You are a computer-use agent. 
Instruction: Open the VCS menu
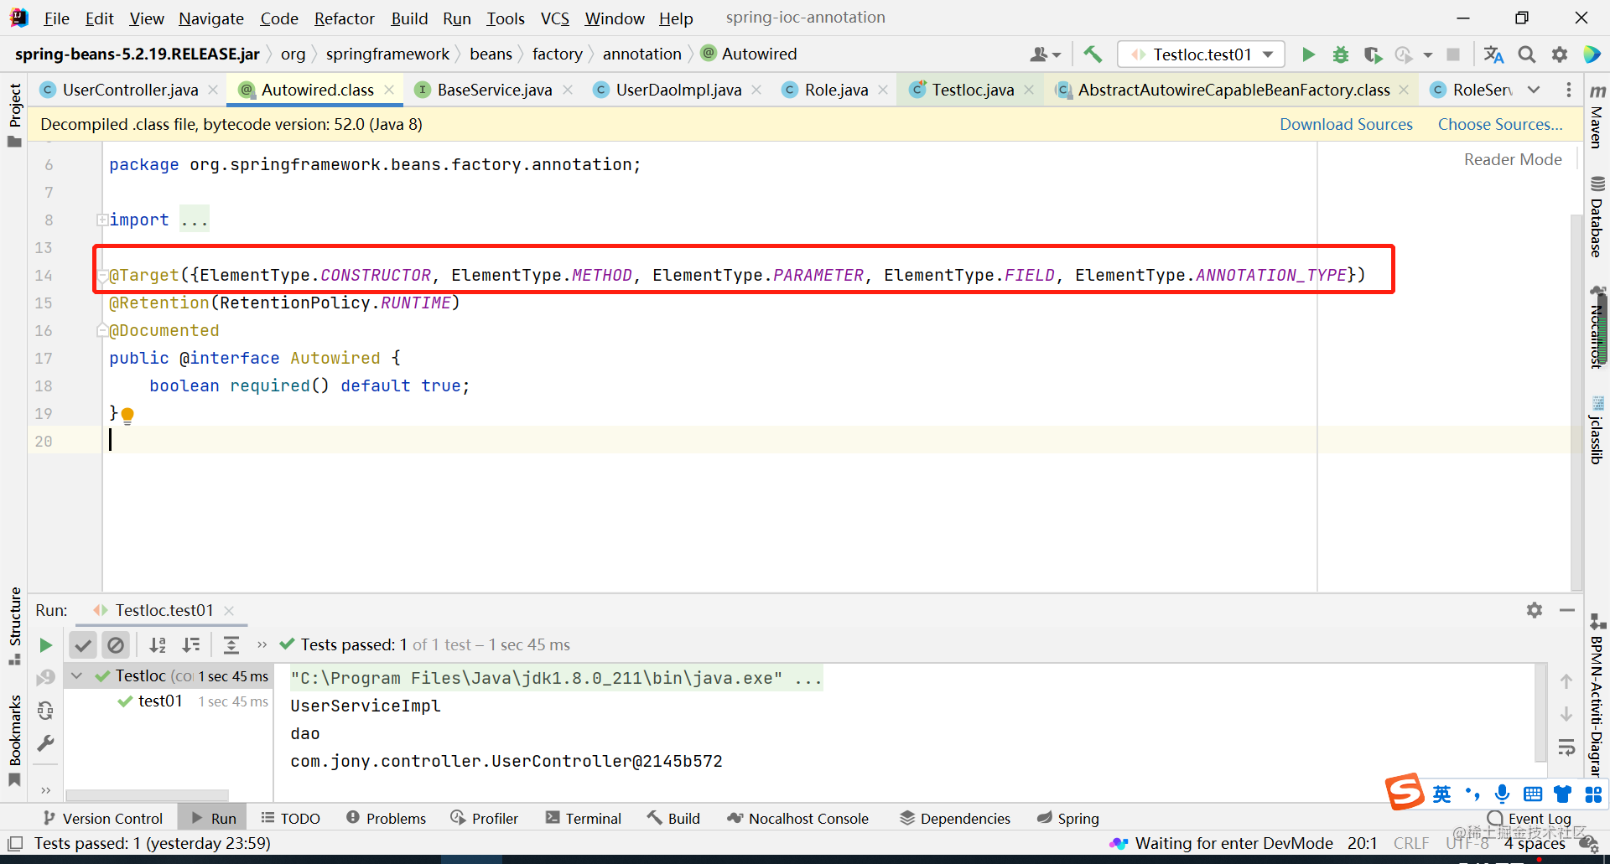(554, 18)
